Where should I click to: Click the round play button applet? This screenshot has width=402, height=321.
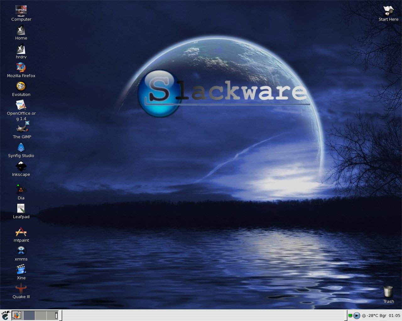coord(357,316)
